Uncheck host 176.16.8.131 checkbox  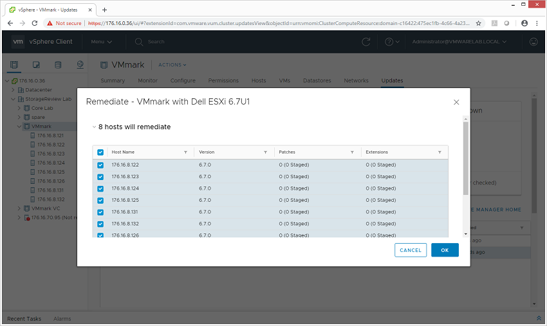[100, 212]
